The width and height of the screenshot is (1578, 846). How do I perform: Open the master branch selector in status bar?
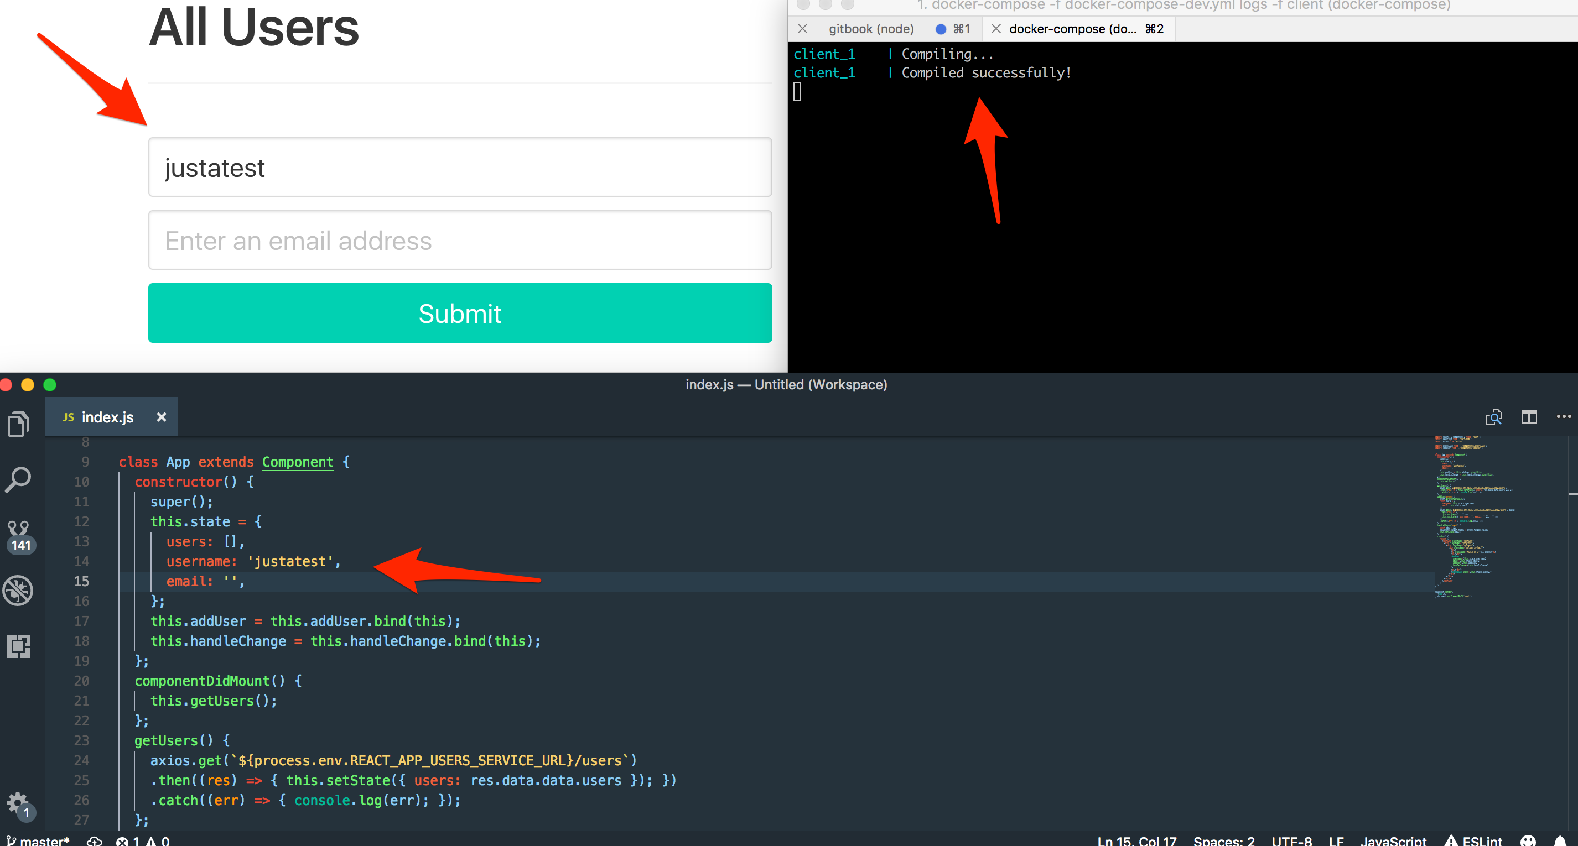(39, 840)
